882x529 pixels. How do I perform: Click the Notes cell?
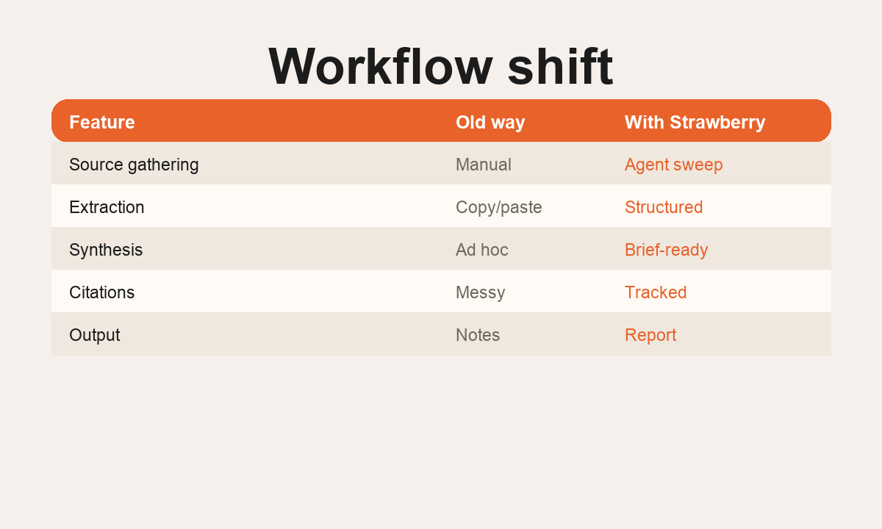point(478,335)
